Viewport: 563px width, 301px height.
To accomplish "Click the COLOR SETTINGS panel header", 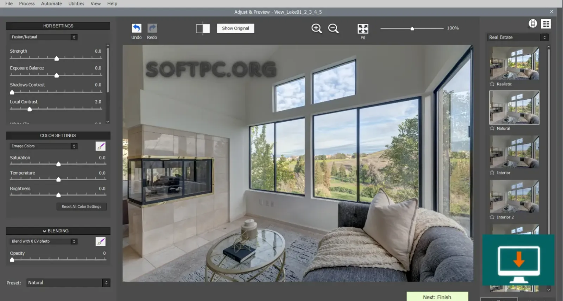I will coord(58,135).
